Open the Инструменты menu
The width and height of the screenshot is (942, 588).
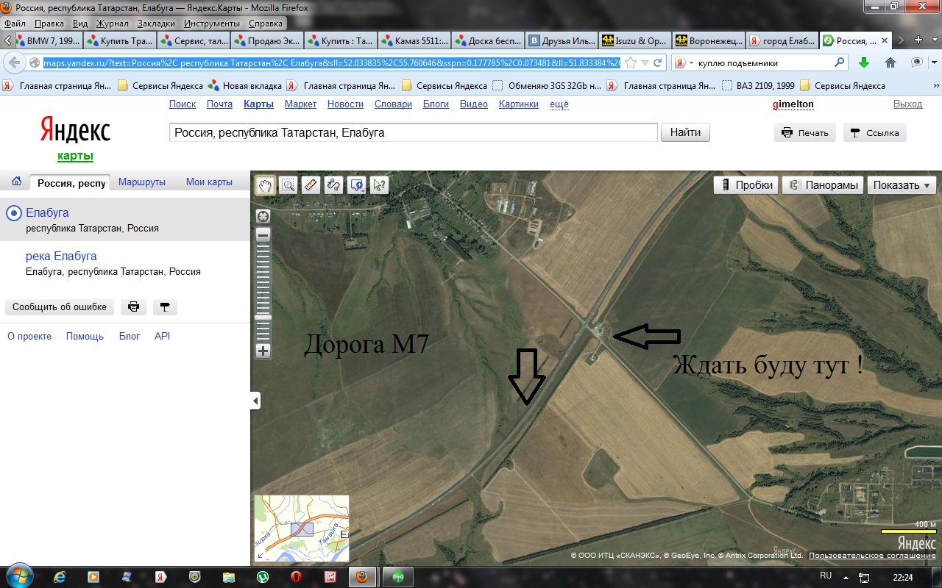pyautogui.click(x=211, y=23)
